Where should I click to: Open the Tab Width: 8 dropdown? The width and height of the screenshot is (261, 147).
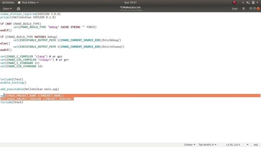207,145
